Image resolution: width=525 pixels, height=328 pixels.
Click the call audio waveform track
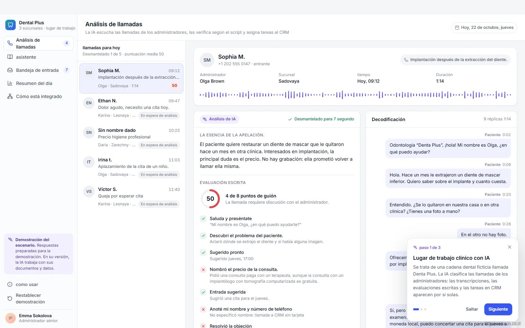[x=355, y=95]
